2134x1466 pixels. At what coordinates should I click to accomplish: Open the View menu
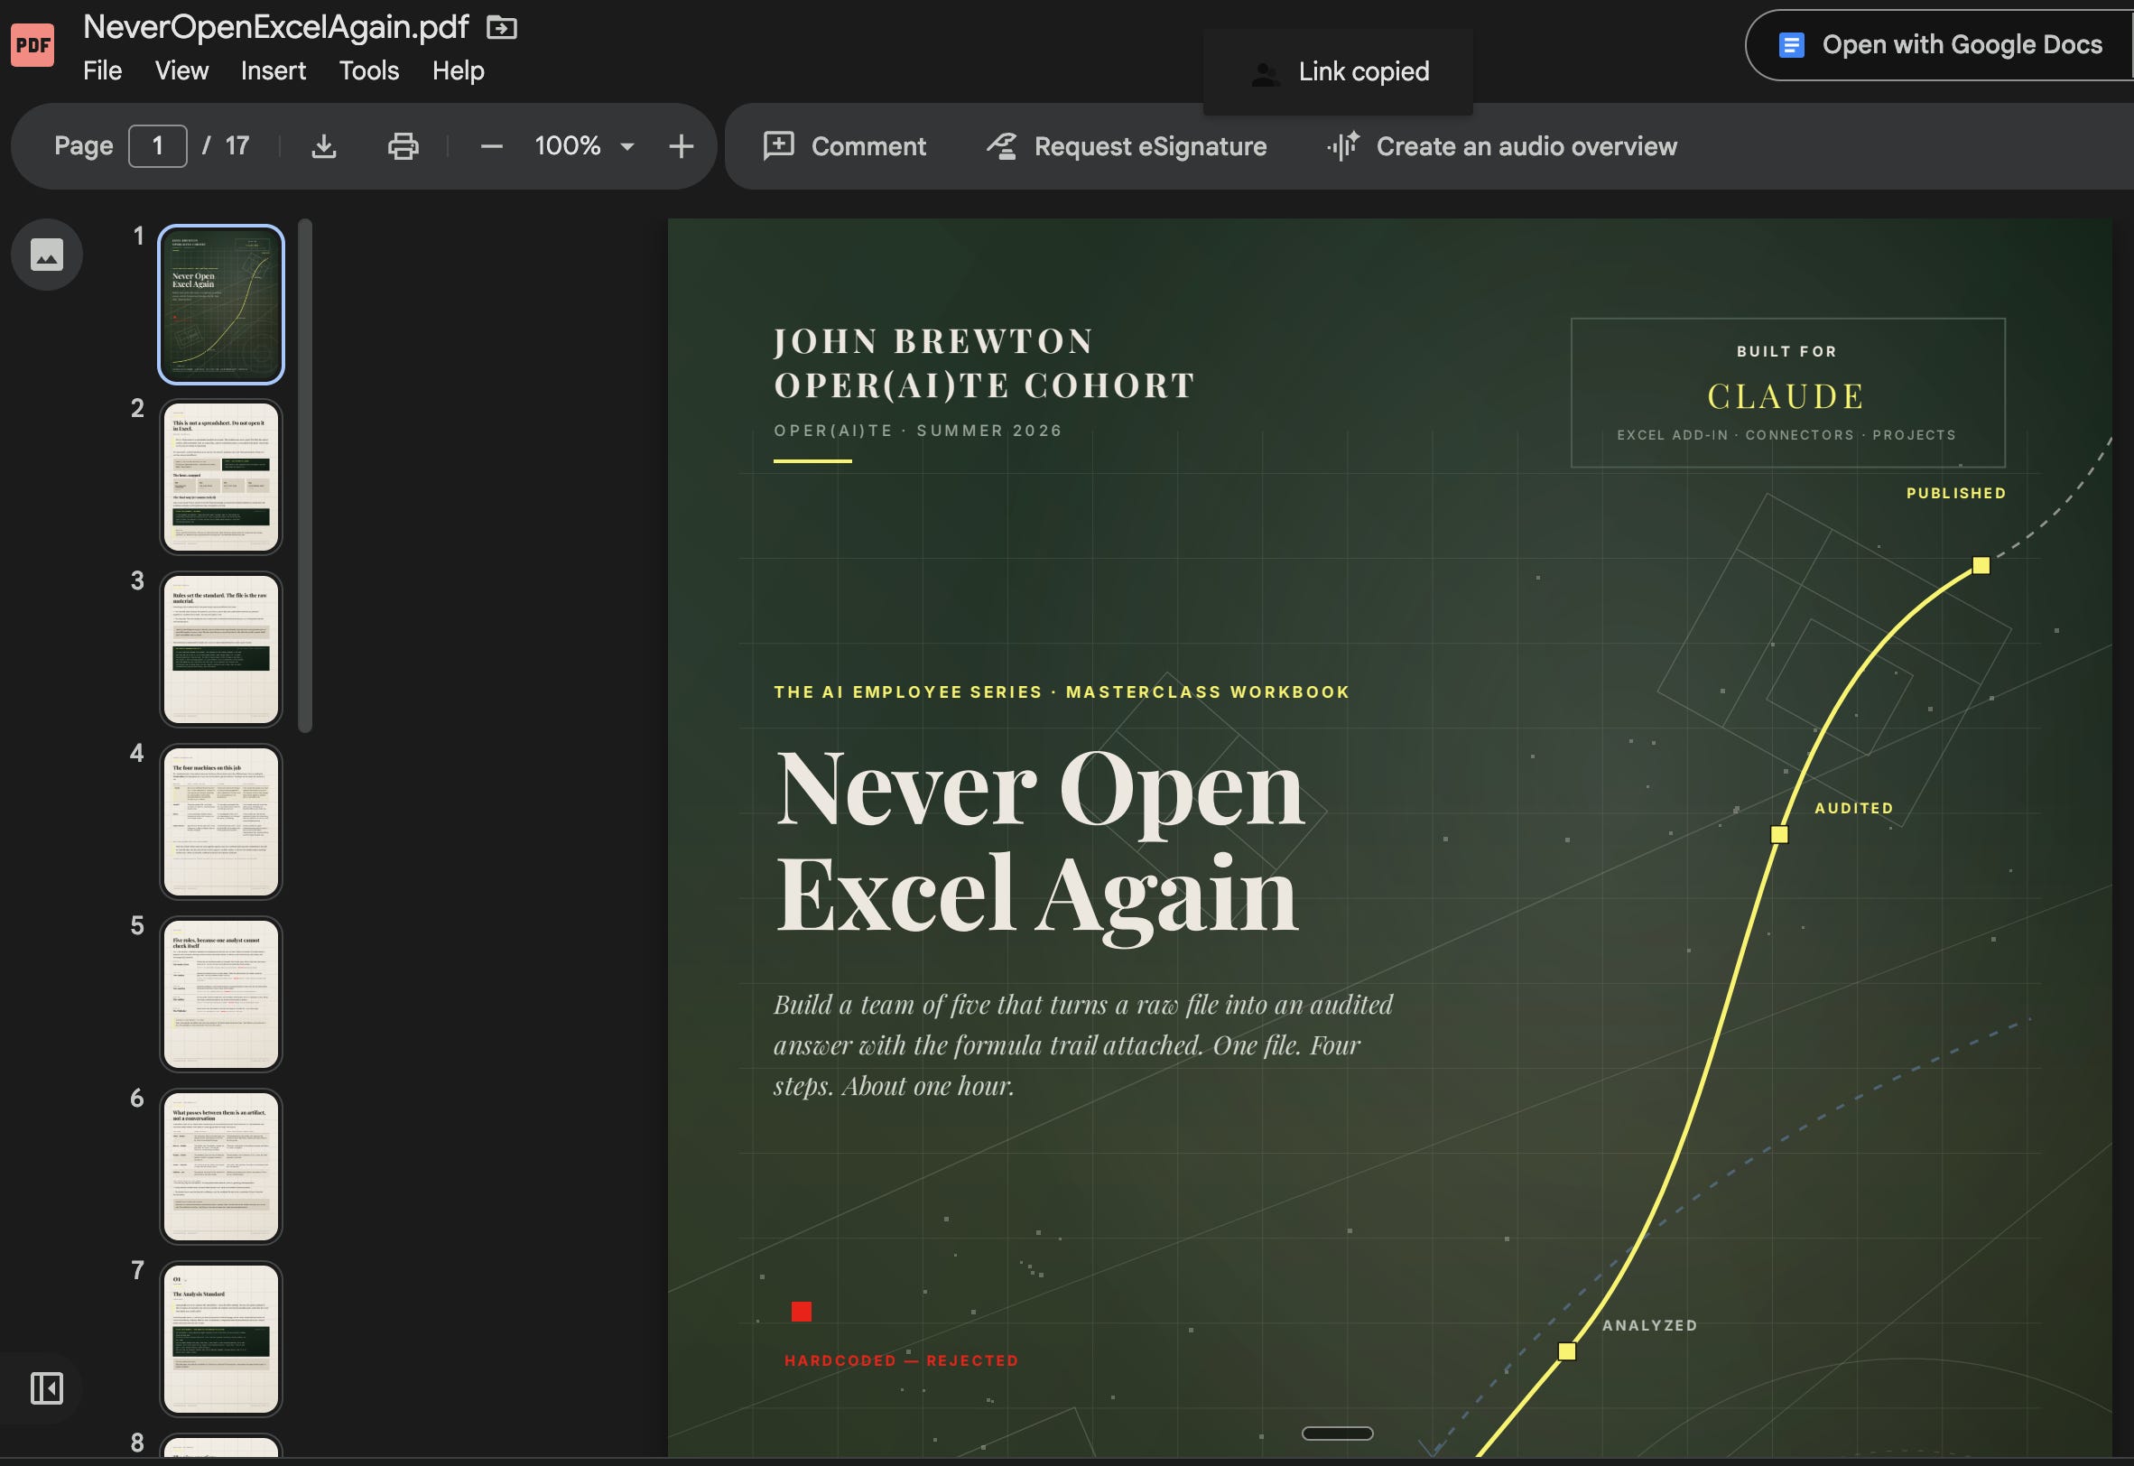[181, 70]
